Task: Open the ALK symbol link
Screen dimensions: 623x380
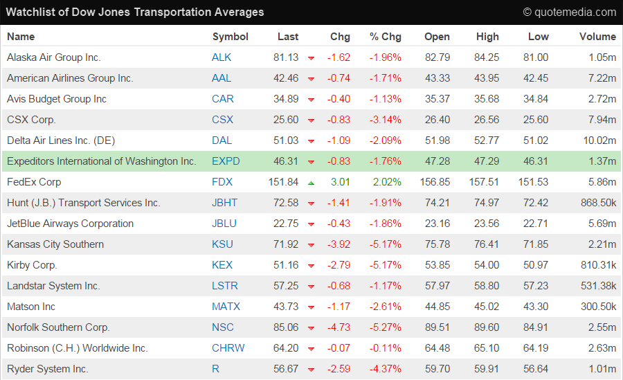Action: [222, 57]
